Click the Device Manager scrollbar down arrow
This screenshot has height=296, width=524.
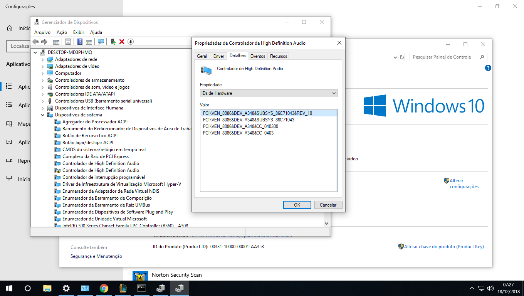click(327, 223)
